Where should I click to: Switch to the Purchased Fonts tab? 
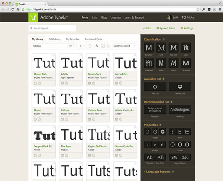93,39
